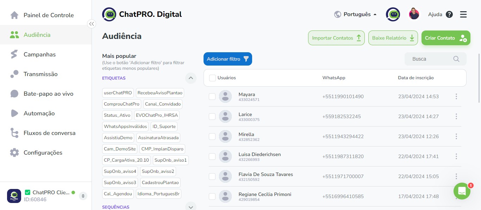Click the Criar Contato button
Screen dimensions: 481x210
point(446,38)
